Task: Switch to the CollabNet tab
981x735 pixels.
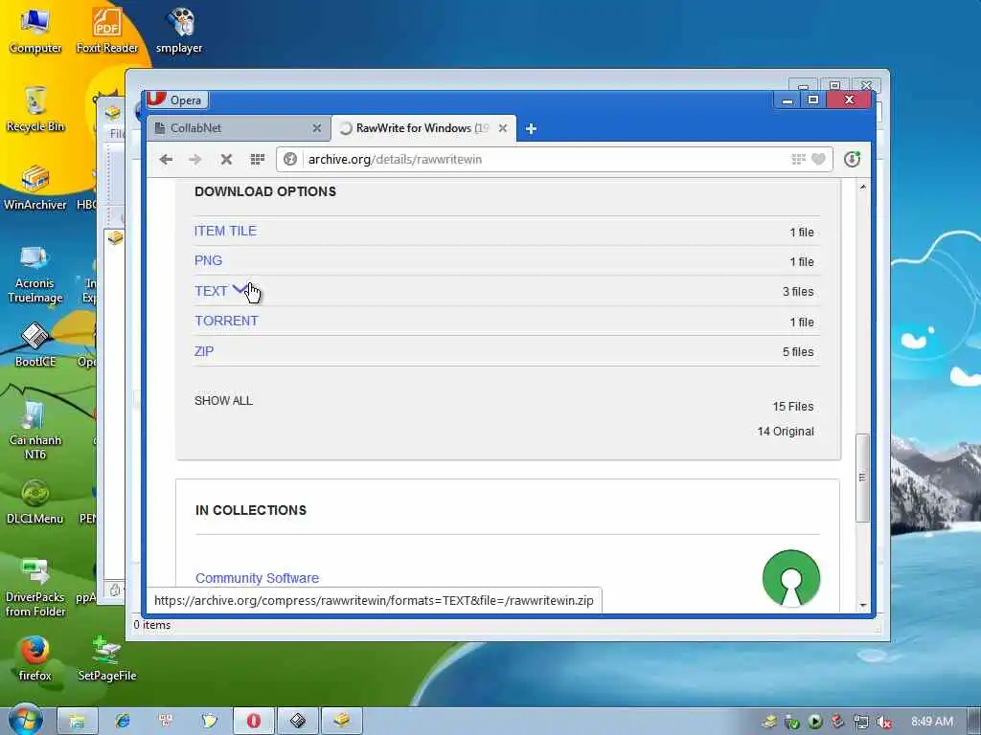Action: (x=239, y=128)
